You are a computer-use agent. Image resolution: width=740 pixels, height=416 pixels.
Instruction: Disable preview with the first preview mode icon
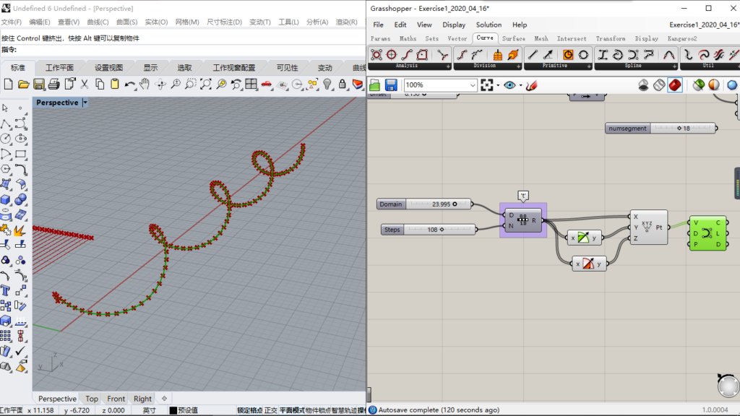pos(644,85)
